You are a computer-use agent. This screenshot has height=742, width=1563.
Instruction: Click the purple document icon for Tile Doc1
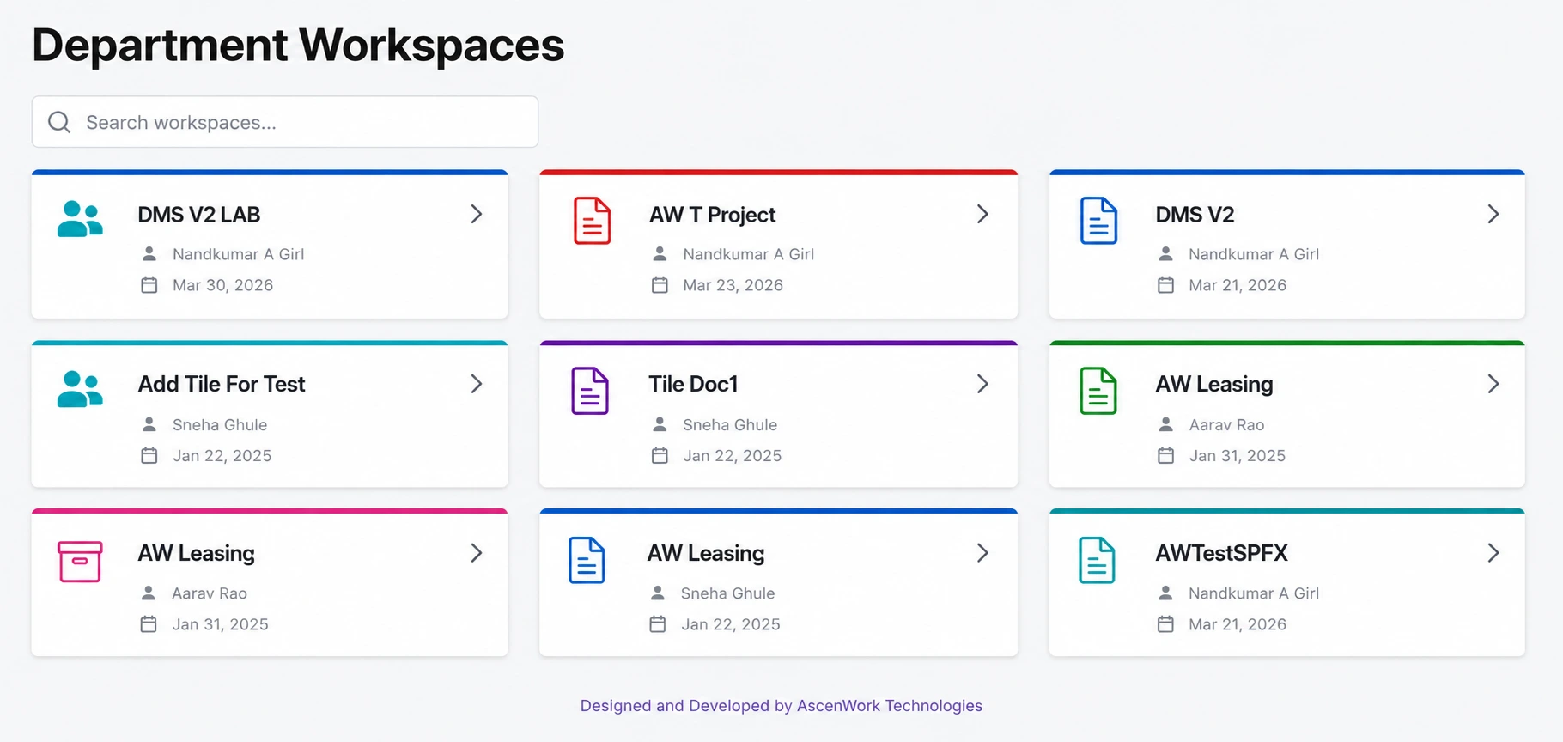590,391
